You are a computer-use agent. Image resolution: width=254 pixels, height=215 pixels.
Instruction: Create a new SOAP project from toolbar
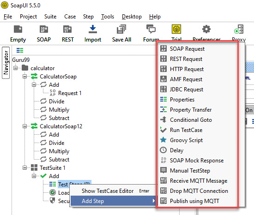point(44,29)
